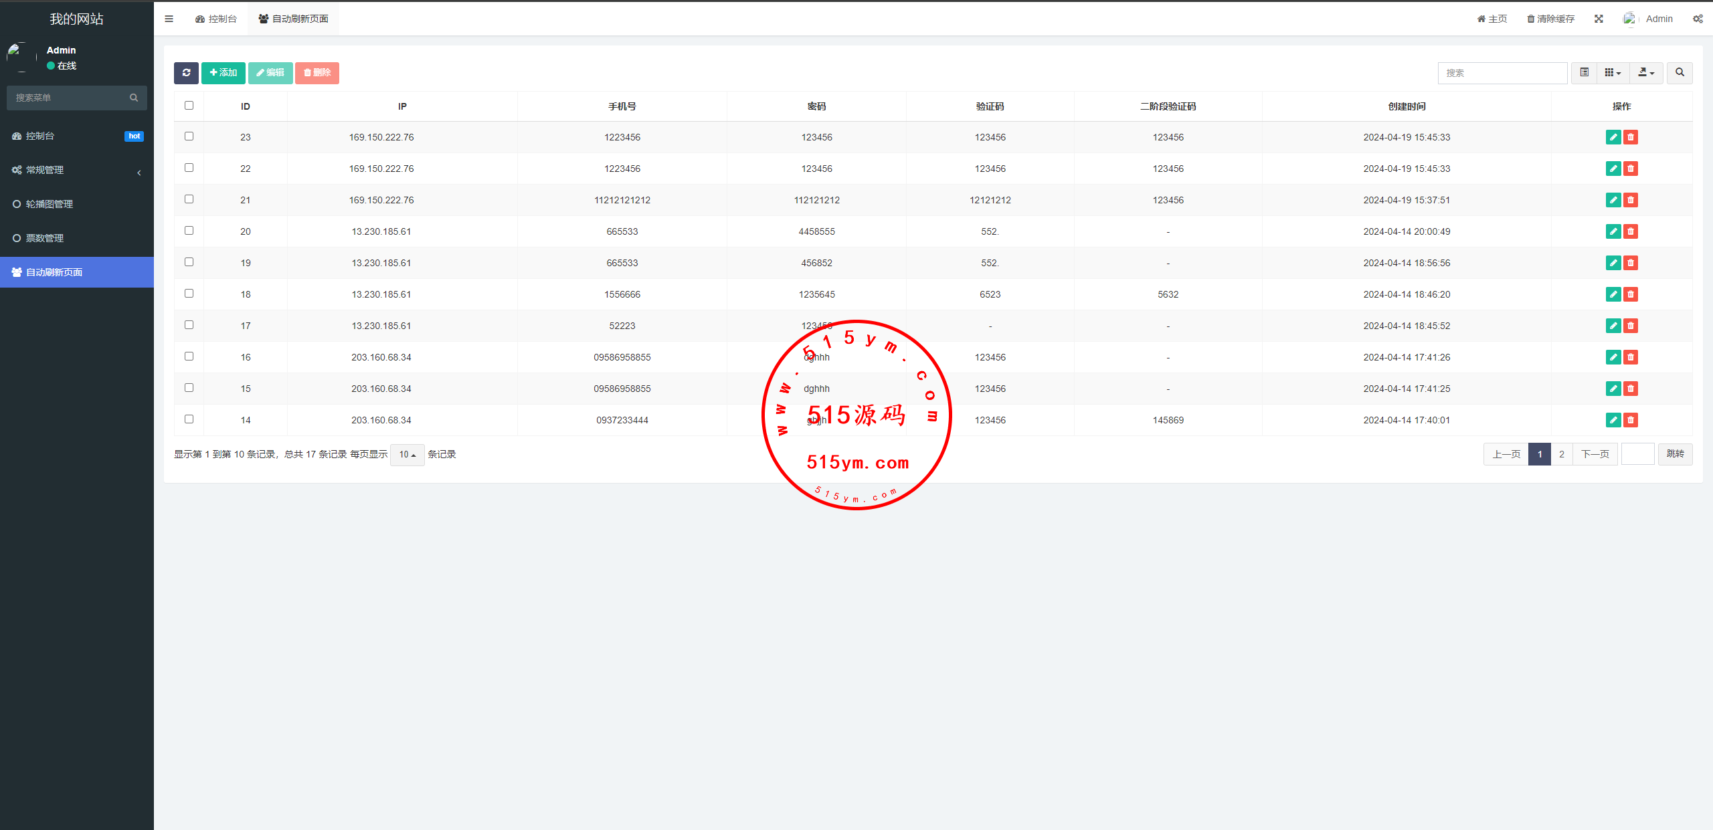
Task: Open the columns grid dropdown
Action: 1613,73
